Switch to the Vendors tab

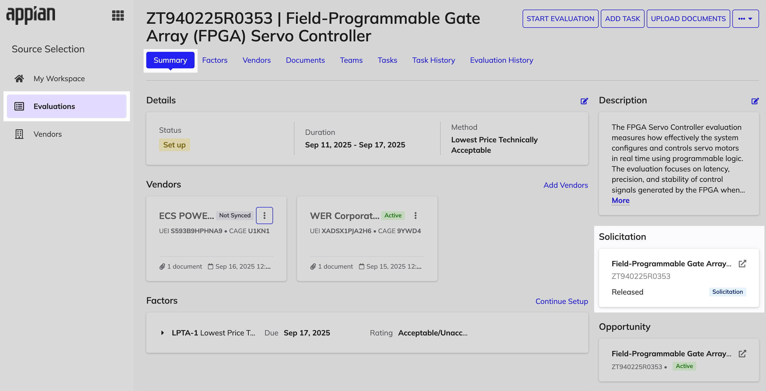pos(256,60)
